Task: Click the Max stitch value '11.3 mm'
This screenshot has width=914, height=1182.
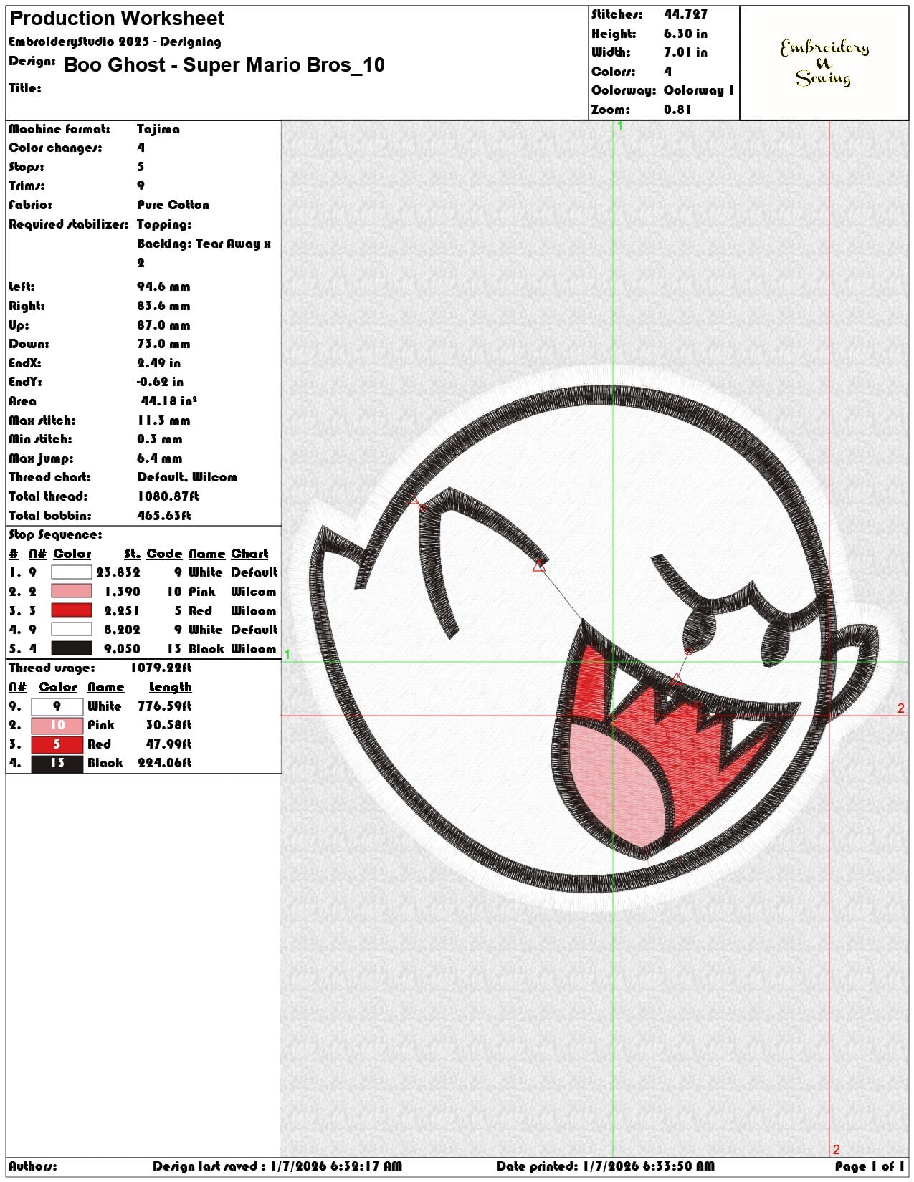Action: [x=163, y=421]
